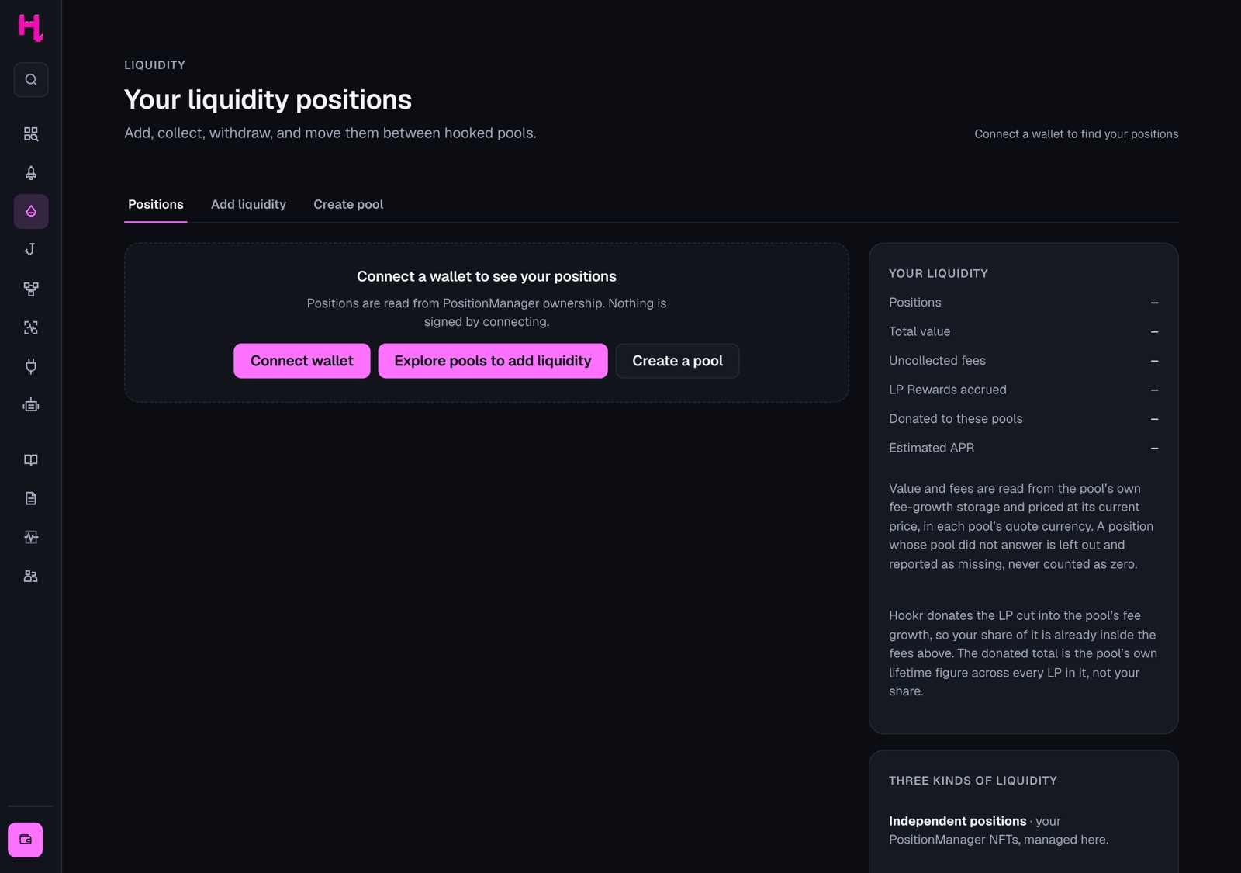Screen dimensions: 1241x873
Task: Click the pink wallet icon button
Action: coord(26,840)
